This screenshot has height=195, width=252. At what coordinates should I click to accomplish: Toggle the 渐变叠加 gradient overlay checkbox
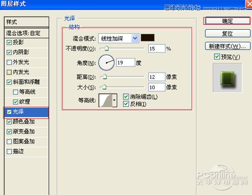pyautogui.click(x=9, y=132)
